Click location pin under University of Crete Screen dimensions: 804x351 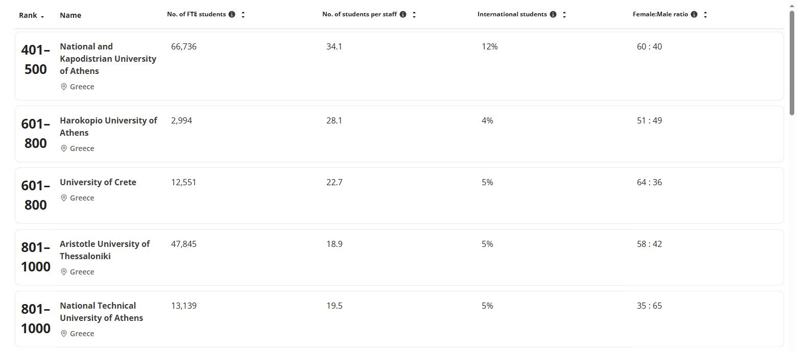click(x=64, y=198)
